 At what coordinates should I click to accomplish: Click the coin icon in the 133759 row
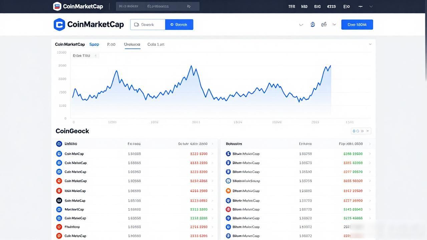tap(228, 201)
